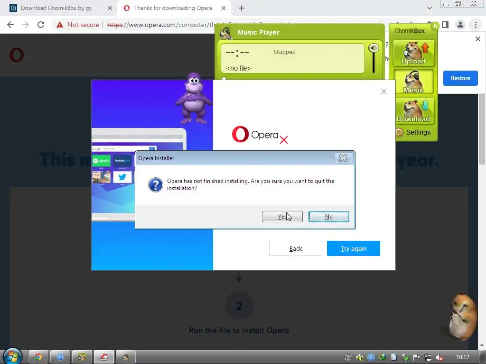The image size is (486, 364).
Task: Open the Windows Start menu
Action: (12, 356)
